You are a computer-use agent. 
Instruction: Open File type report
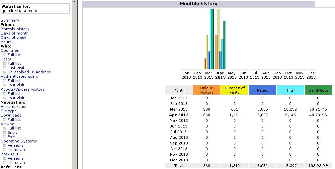click(9, 111)
